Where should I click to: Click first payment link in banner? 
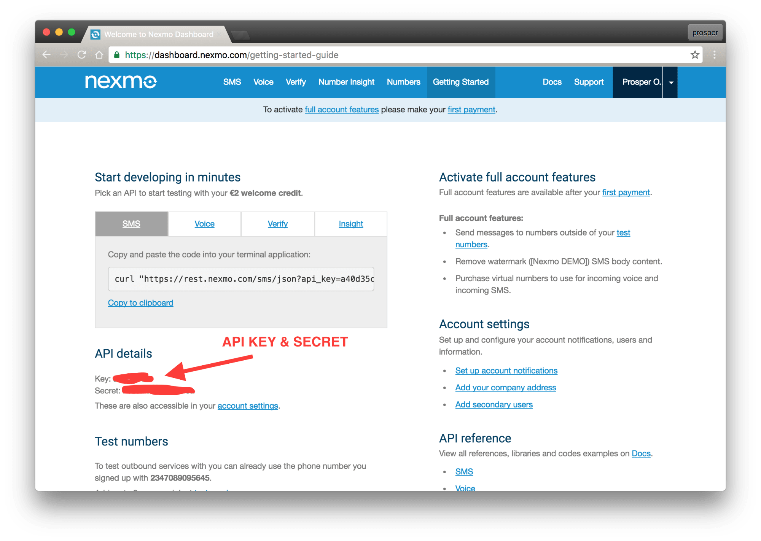pos(471,110)
